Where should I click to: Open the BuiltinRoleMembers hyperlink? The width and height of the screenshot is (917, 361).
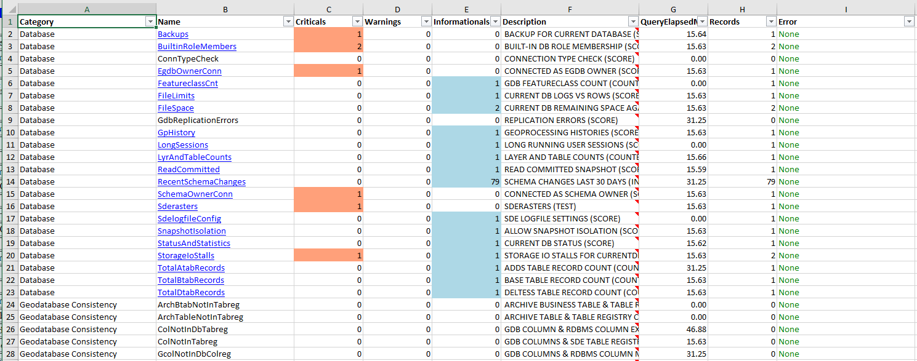[197, 46]
